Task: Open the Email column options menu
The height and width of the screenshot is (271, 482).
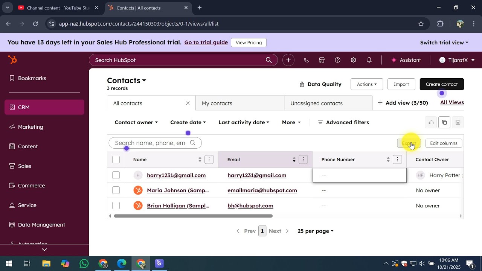Action: [x=303, y=160]
